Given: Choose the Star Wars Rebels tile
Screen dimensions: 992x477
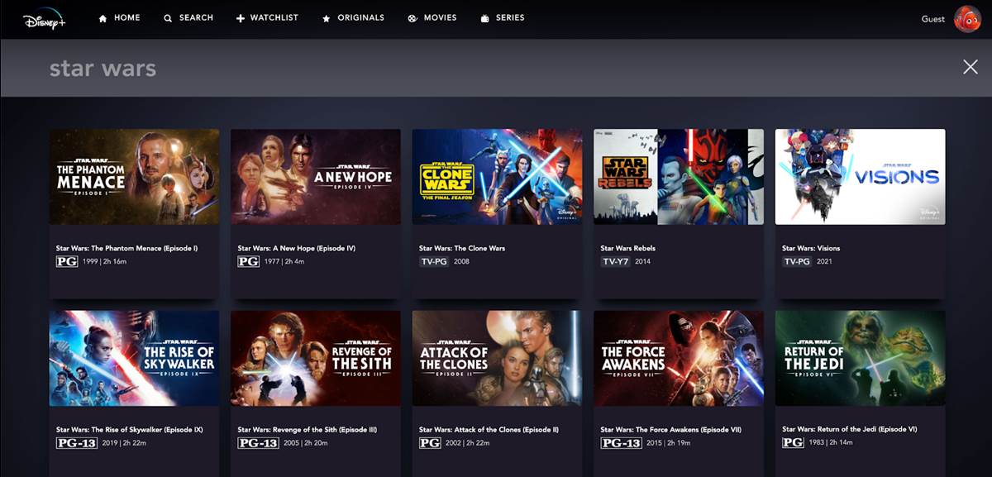Looking at the screenshot, I should [x=678, y=177].
